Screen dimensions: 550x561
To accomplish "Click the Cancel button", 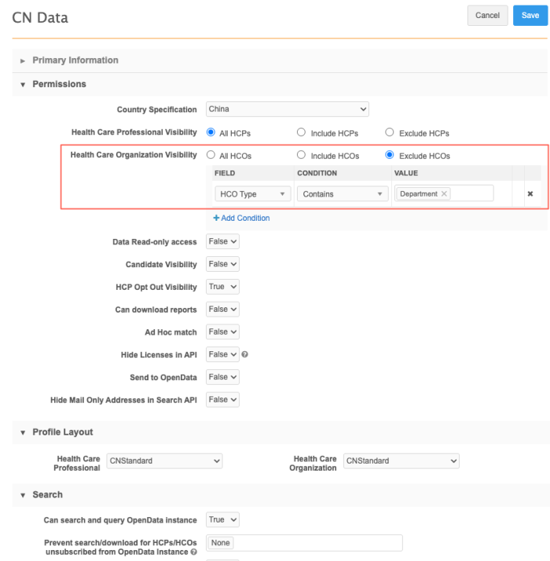I will [x=487, y=15].
